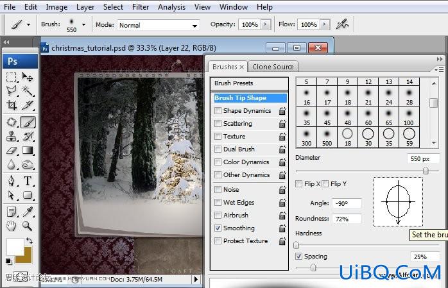Uncheck the Smoothing checkbox
The width and height of the screenshot is (448, 288).
218,228
